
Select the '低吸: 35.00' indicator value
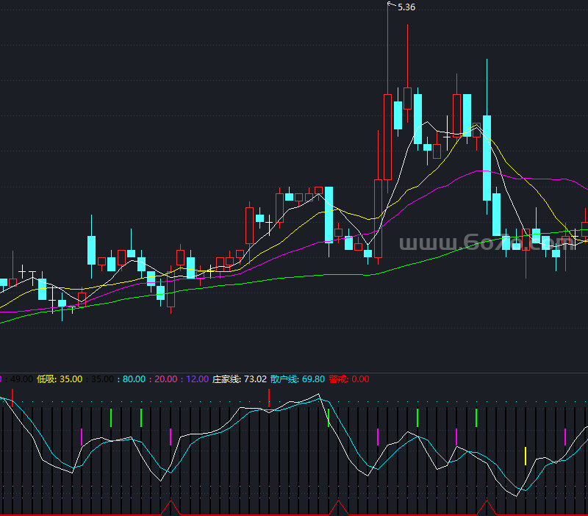60,379
